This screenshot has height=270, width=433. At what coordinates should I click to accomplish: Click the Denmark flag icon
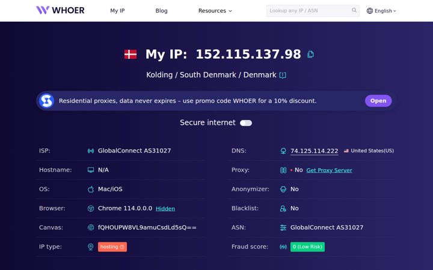[x=131, y=54]
